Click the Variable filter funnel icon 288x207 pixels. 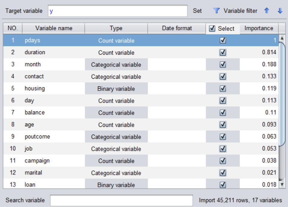coord(217,11)
